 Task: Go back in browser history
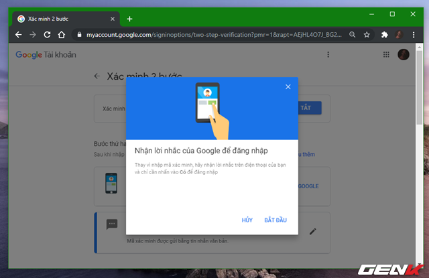coord(18,35)
